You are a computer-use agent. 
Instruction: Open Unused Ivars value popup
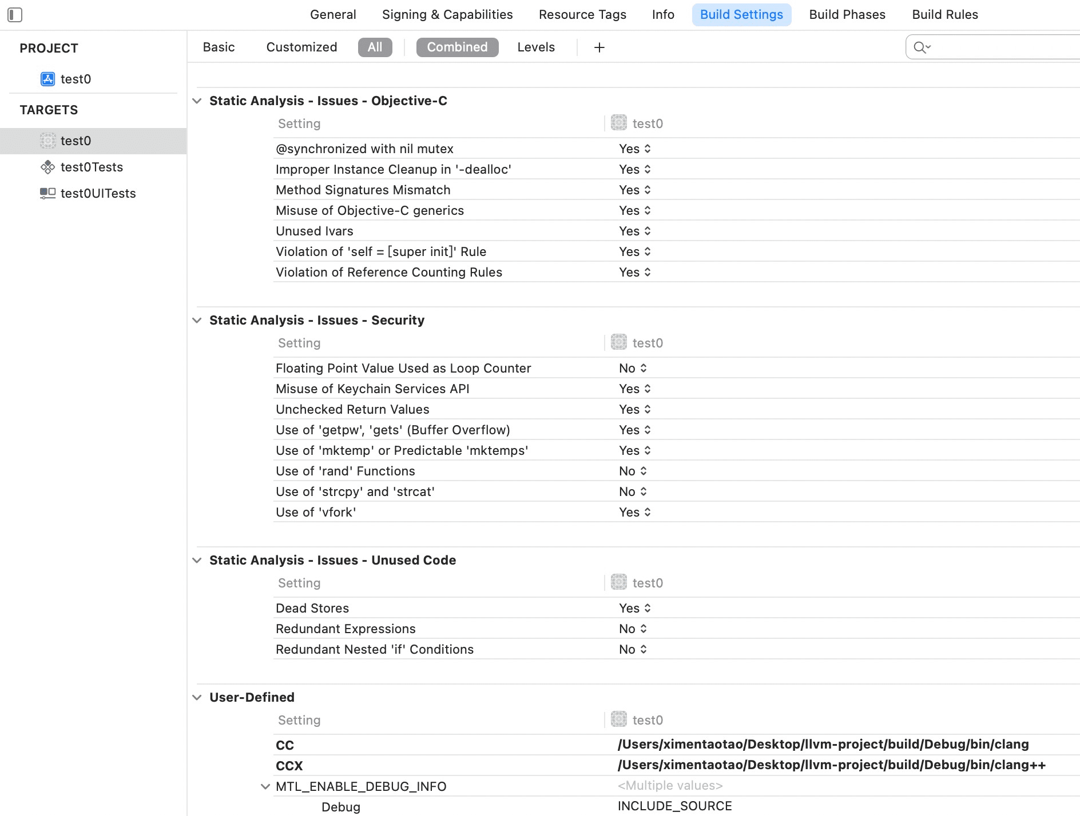click(x=635, y=231)
